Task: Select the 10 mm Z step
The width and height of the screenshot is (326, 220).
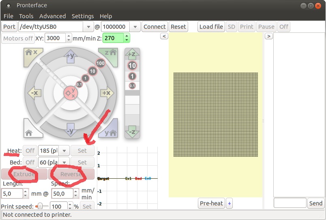Action: (x=132, y=66)
